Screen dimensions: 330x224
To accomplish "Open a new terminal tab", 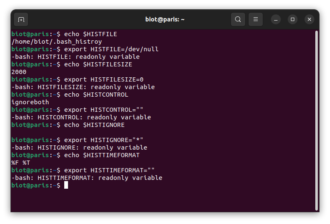I will pos(21,19).
